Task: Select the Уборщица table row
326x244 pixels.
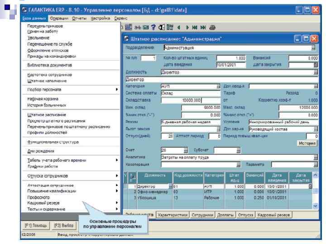Action: pyautogui.click(x=218, y=198)
